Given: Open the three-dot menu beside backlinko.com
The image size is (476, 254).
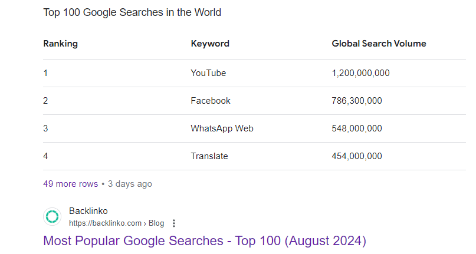Looking at the screenshot, I should coord(174,223).
